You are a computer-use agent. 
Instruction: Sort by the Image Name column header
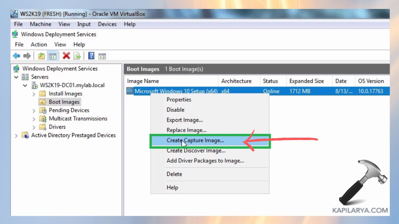click(172, 81)
